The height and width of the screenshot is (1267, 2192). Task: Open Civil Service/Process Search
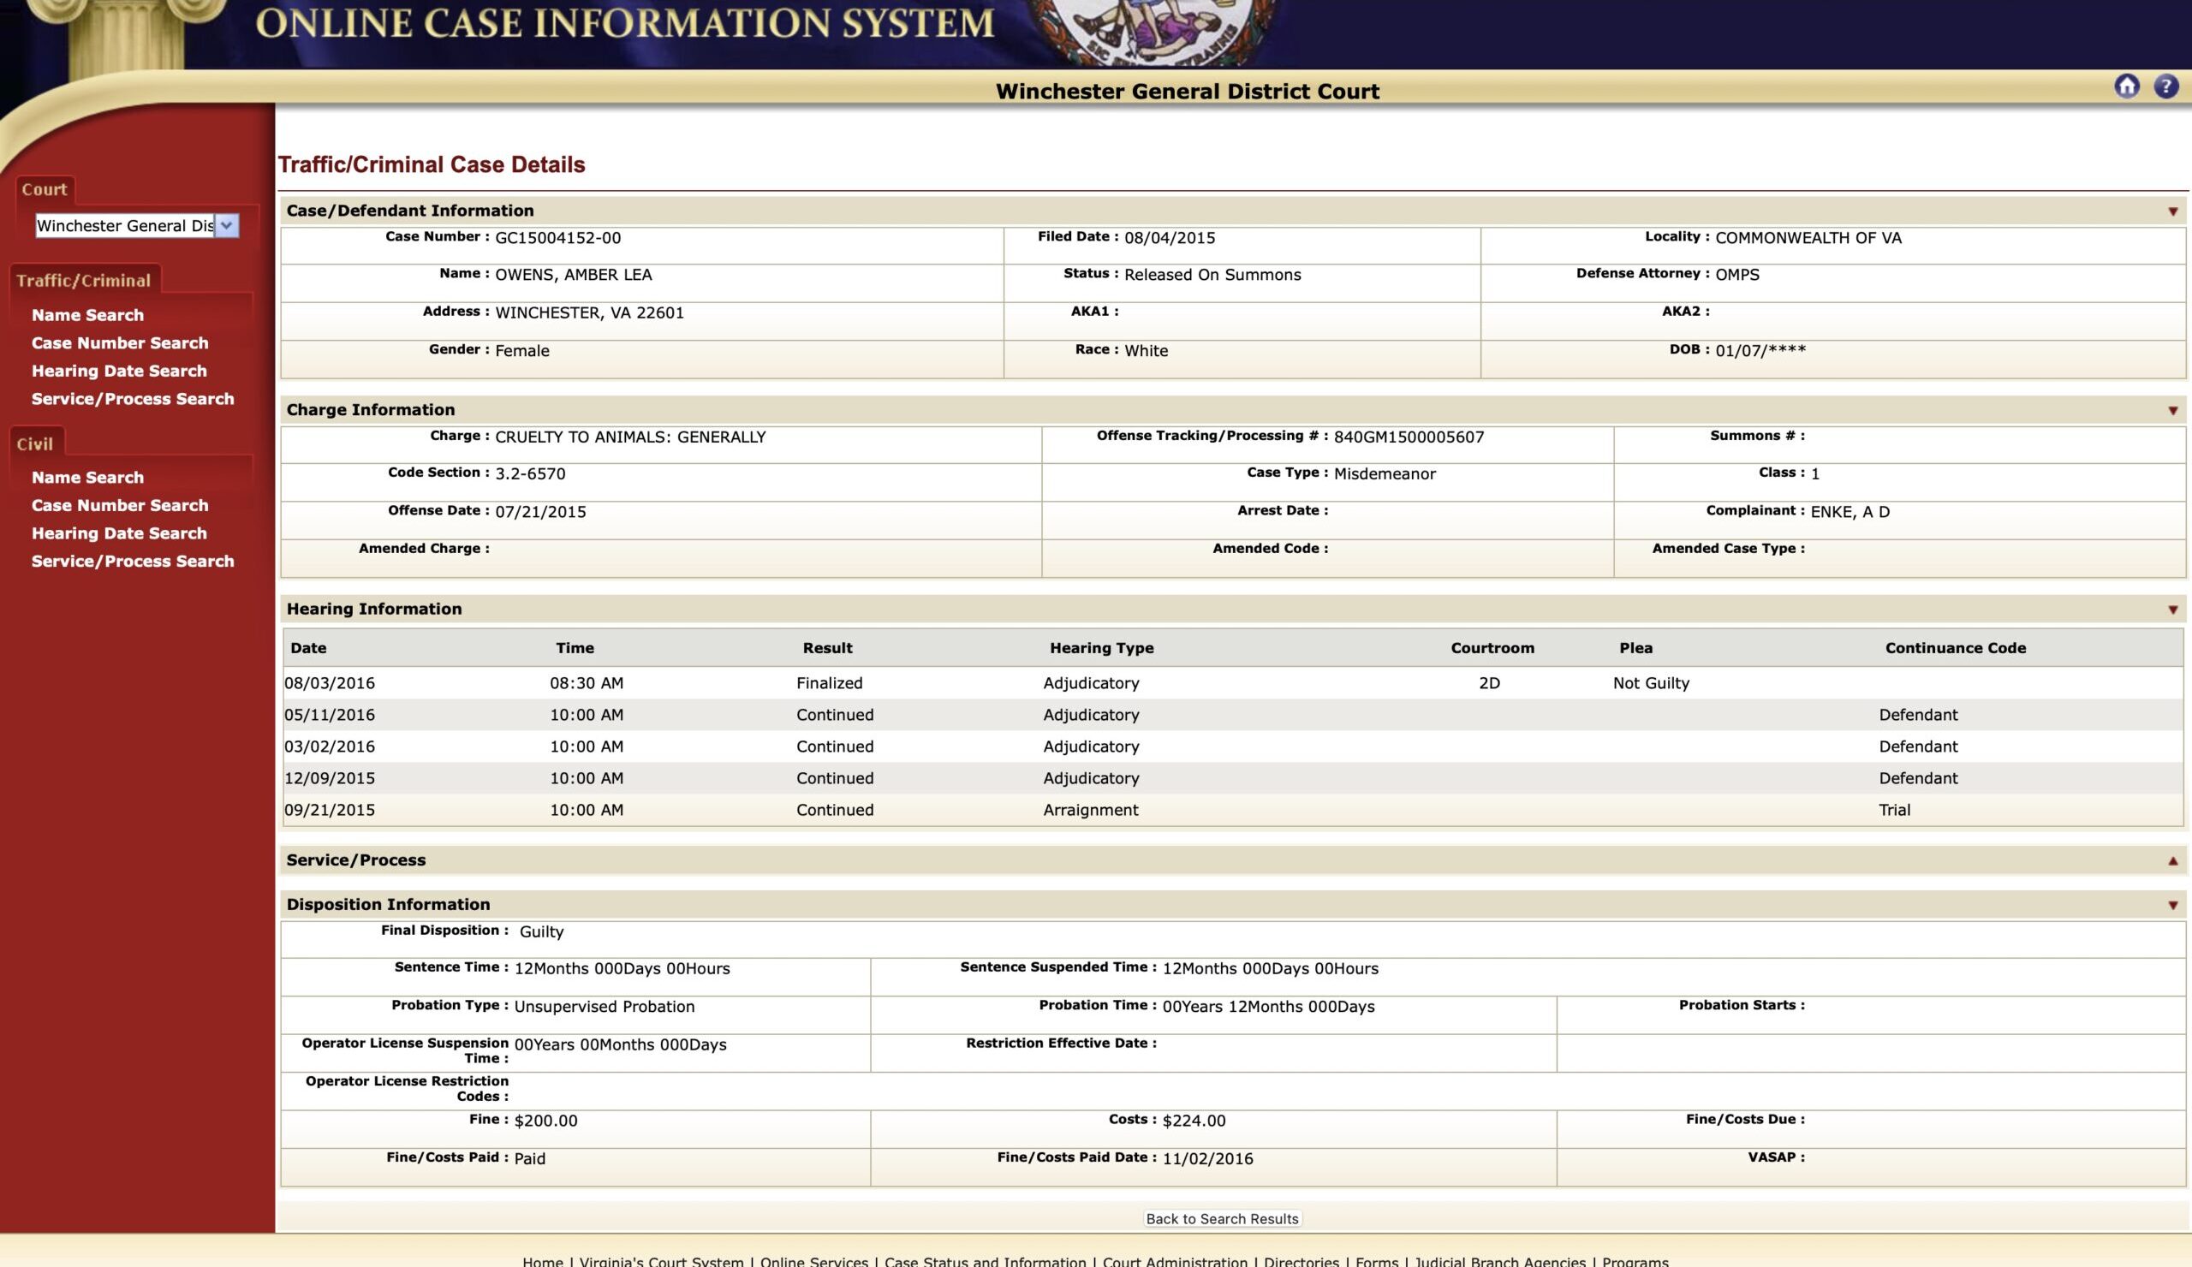pyautogui.click(x=132, y=561)
